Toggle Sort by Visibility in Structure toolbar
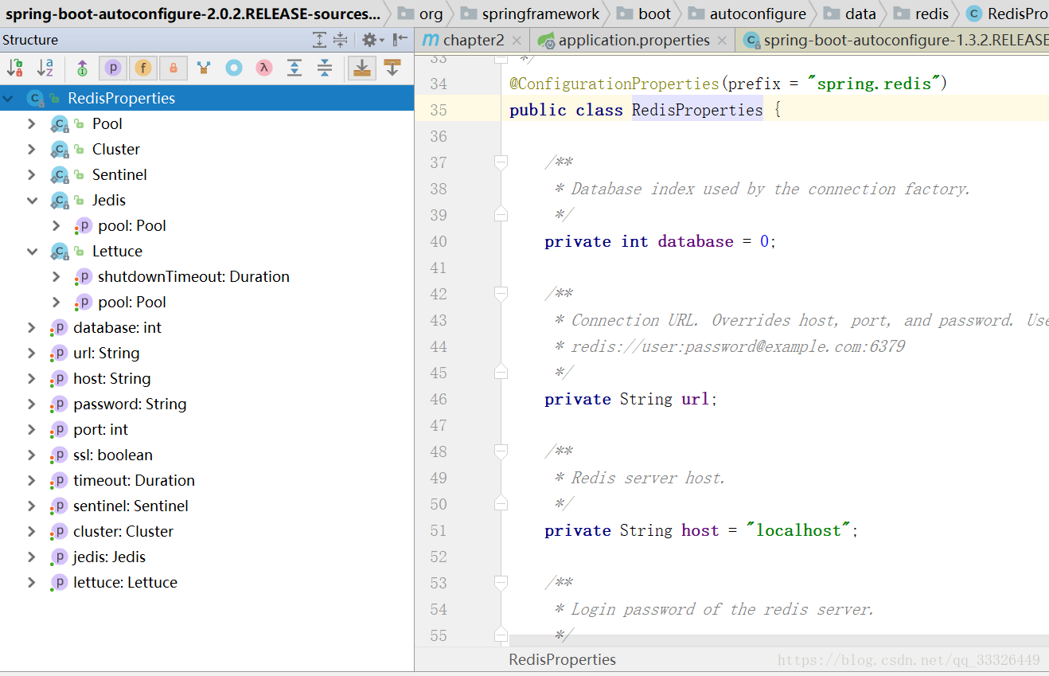 [x=14, y=68]
